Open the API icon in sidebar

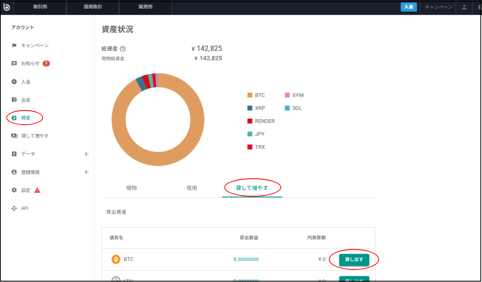click(14, 208)
